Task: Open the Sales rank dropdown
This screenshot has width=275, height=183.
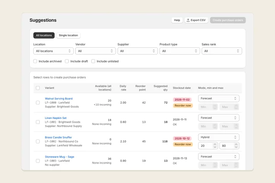Action: [x=222, y=51]
